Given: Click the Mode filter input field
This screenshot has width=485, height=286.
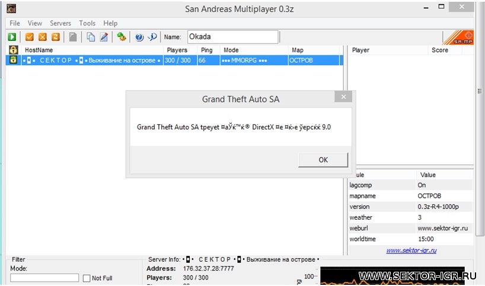Looking at the screenshot, I should [x=44, y=278].
